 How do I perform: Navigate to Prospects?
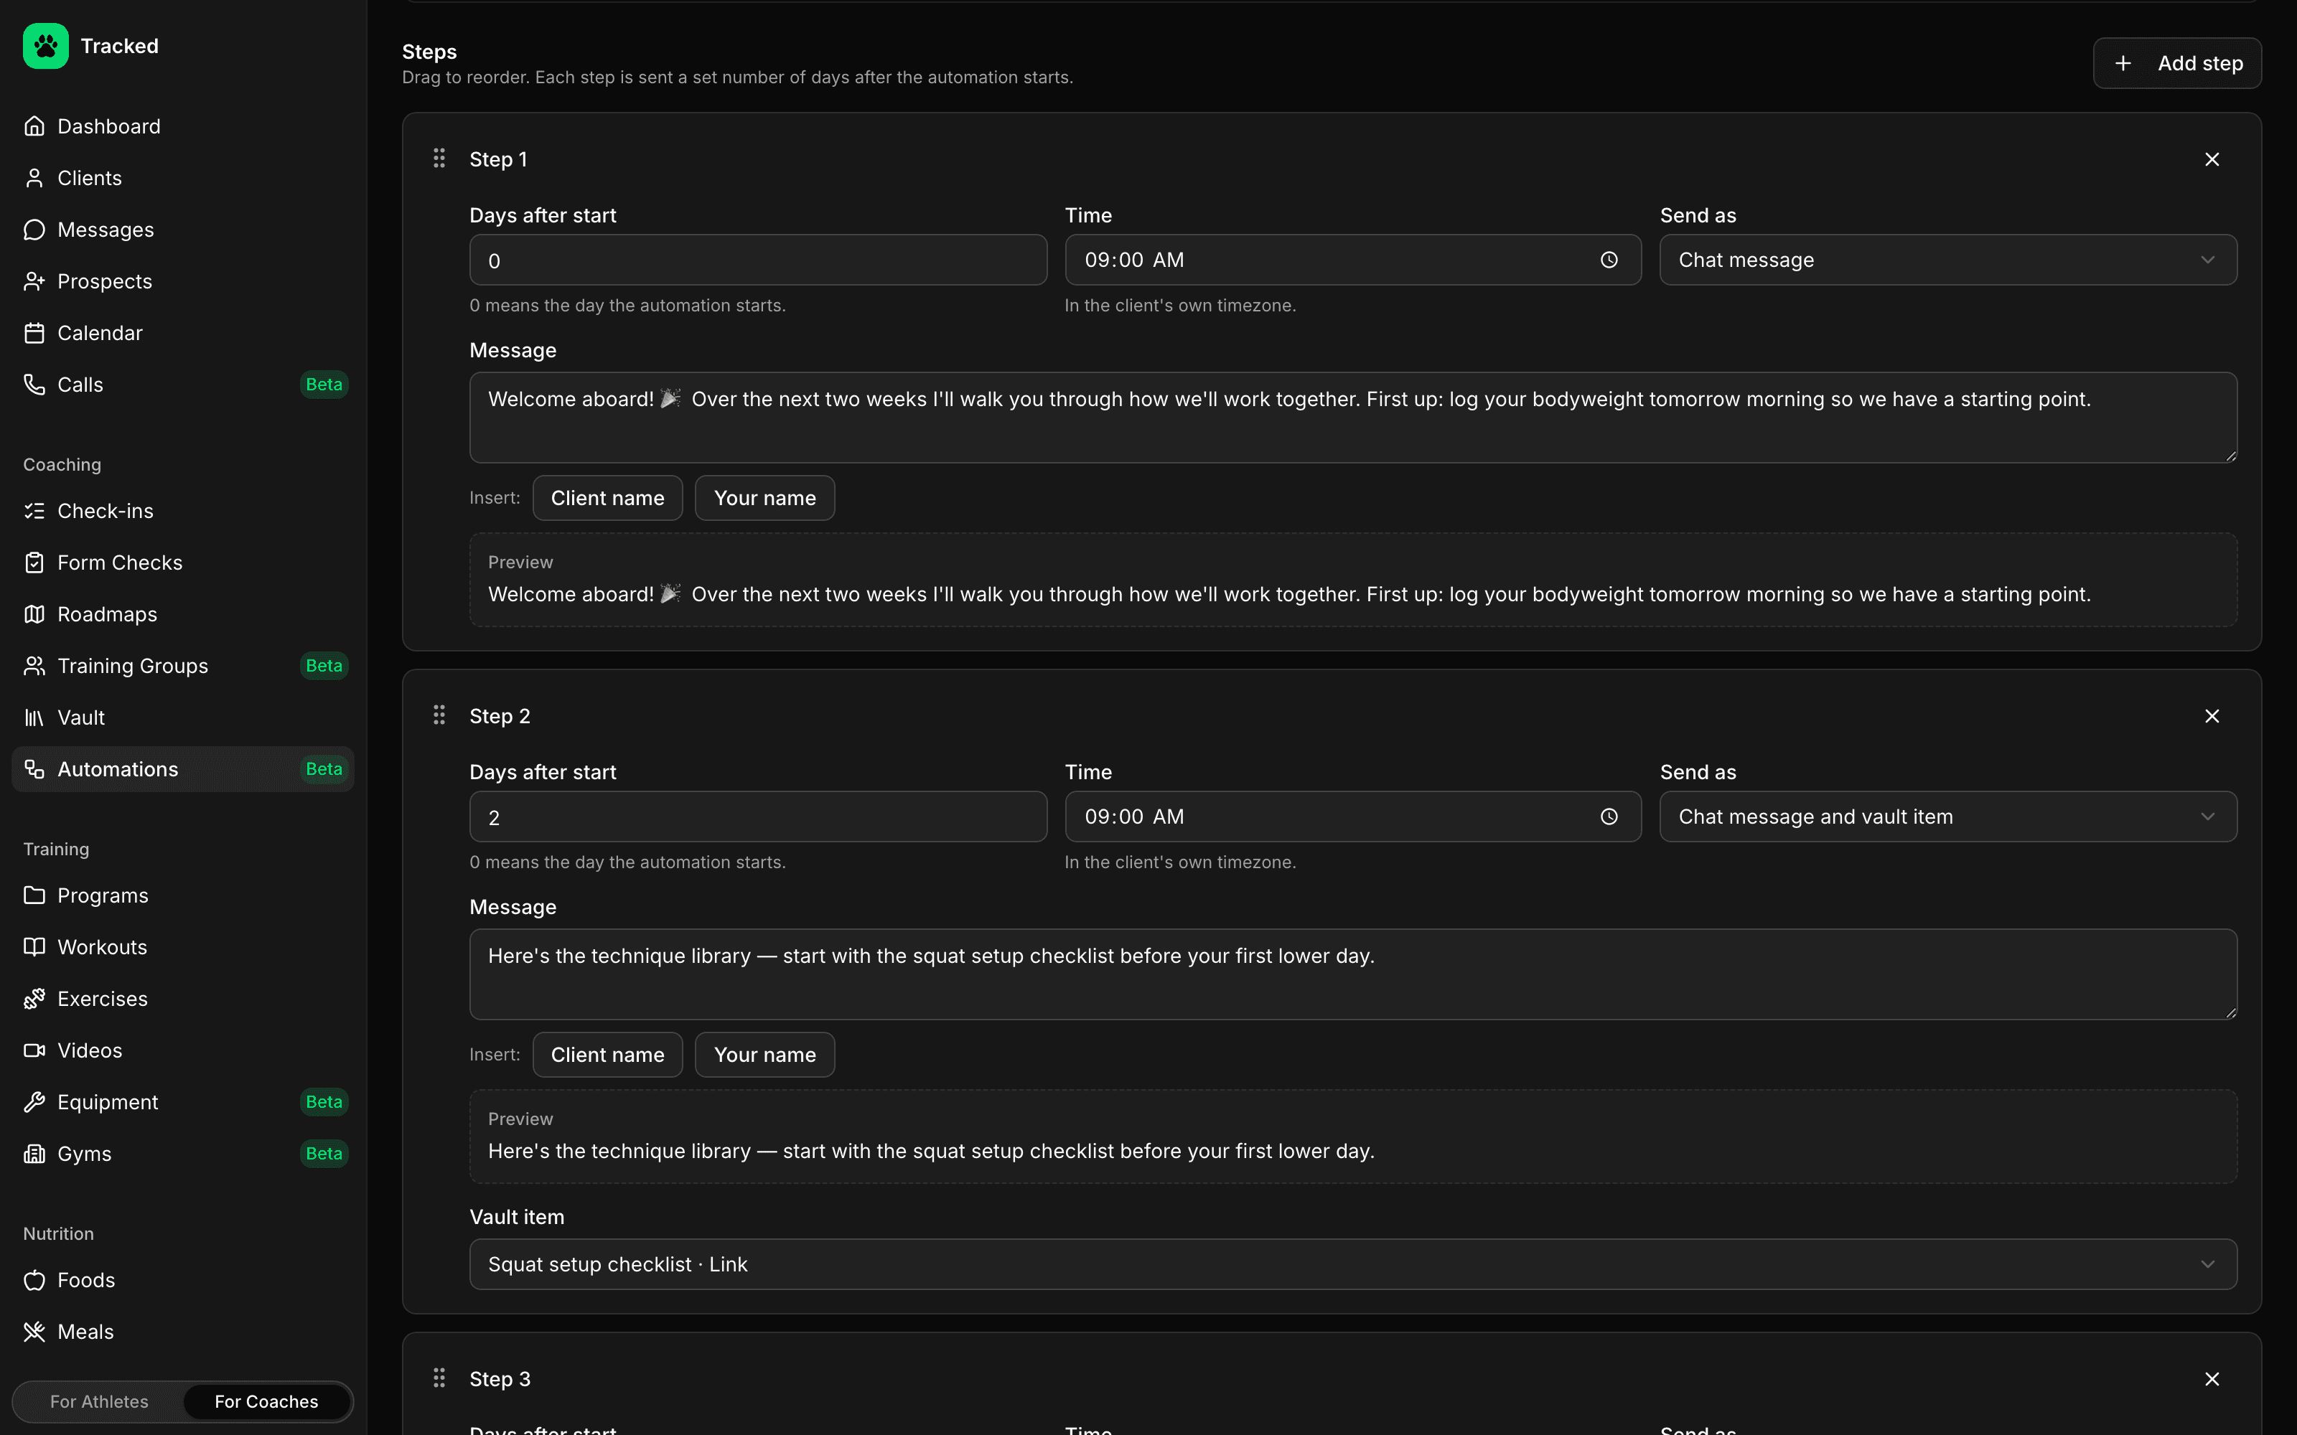click(182, 281)
